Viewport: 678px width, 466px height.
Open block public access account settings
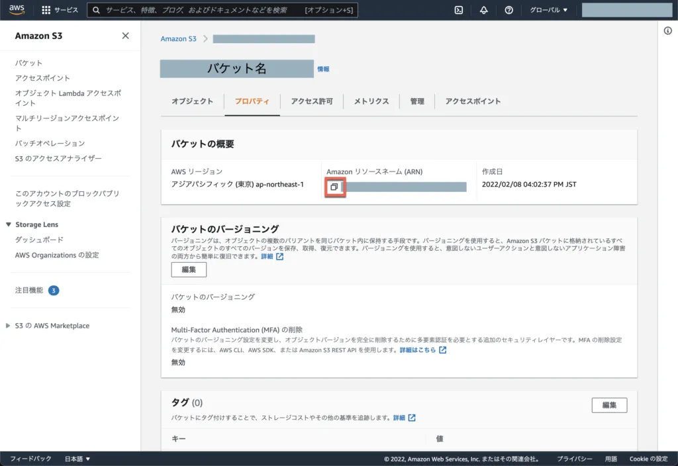pos(68,199)
